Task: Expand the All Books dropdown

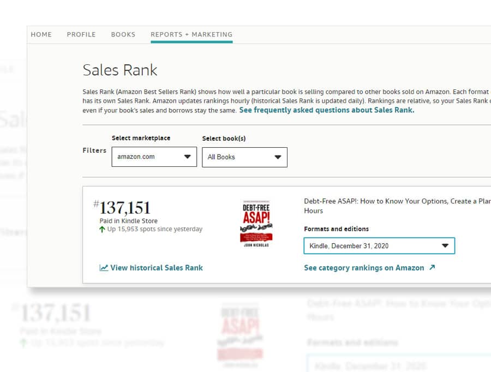Action: coord(244,157)
